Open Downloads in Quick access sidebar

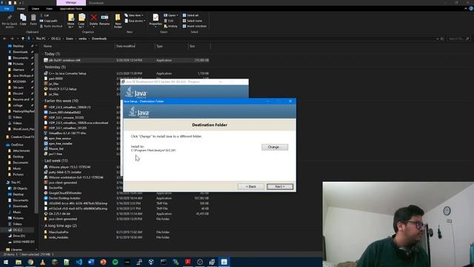tap(20, 52)
